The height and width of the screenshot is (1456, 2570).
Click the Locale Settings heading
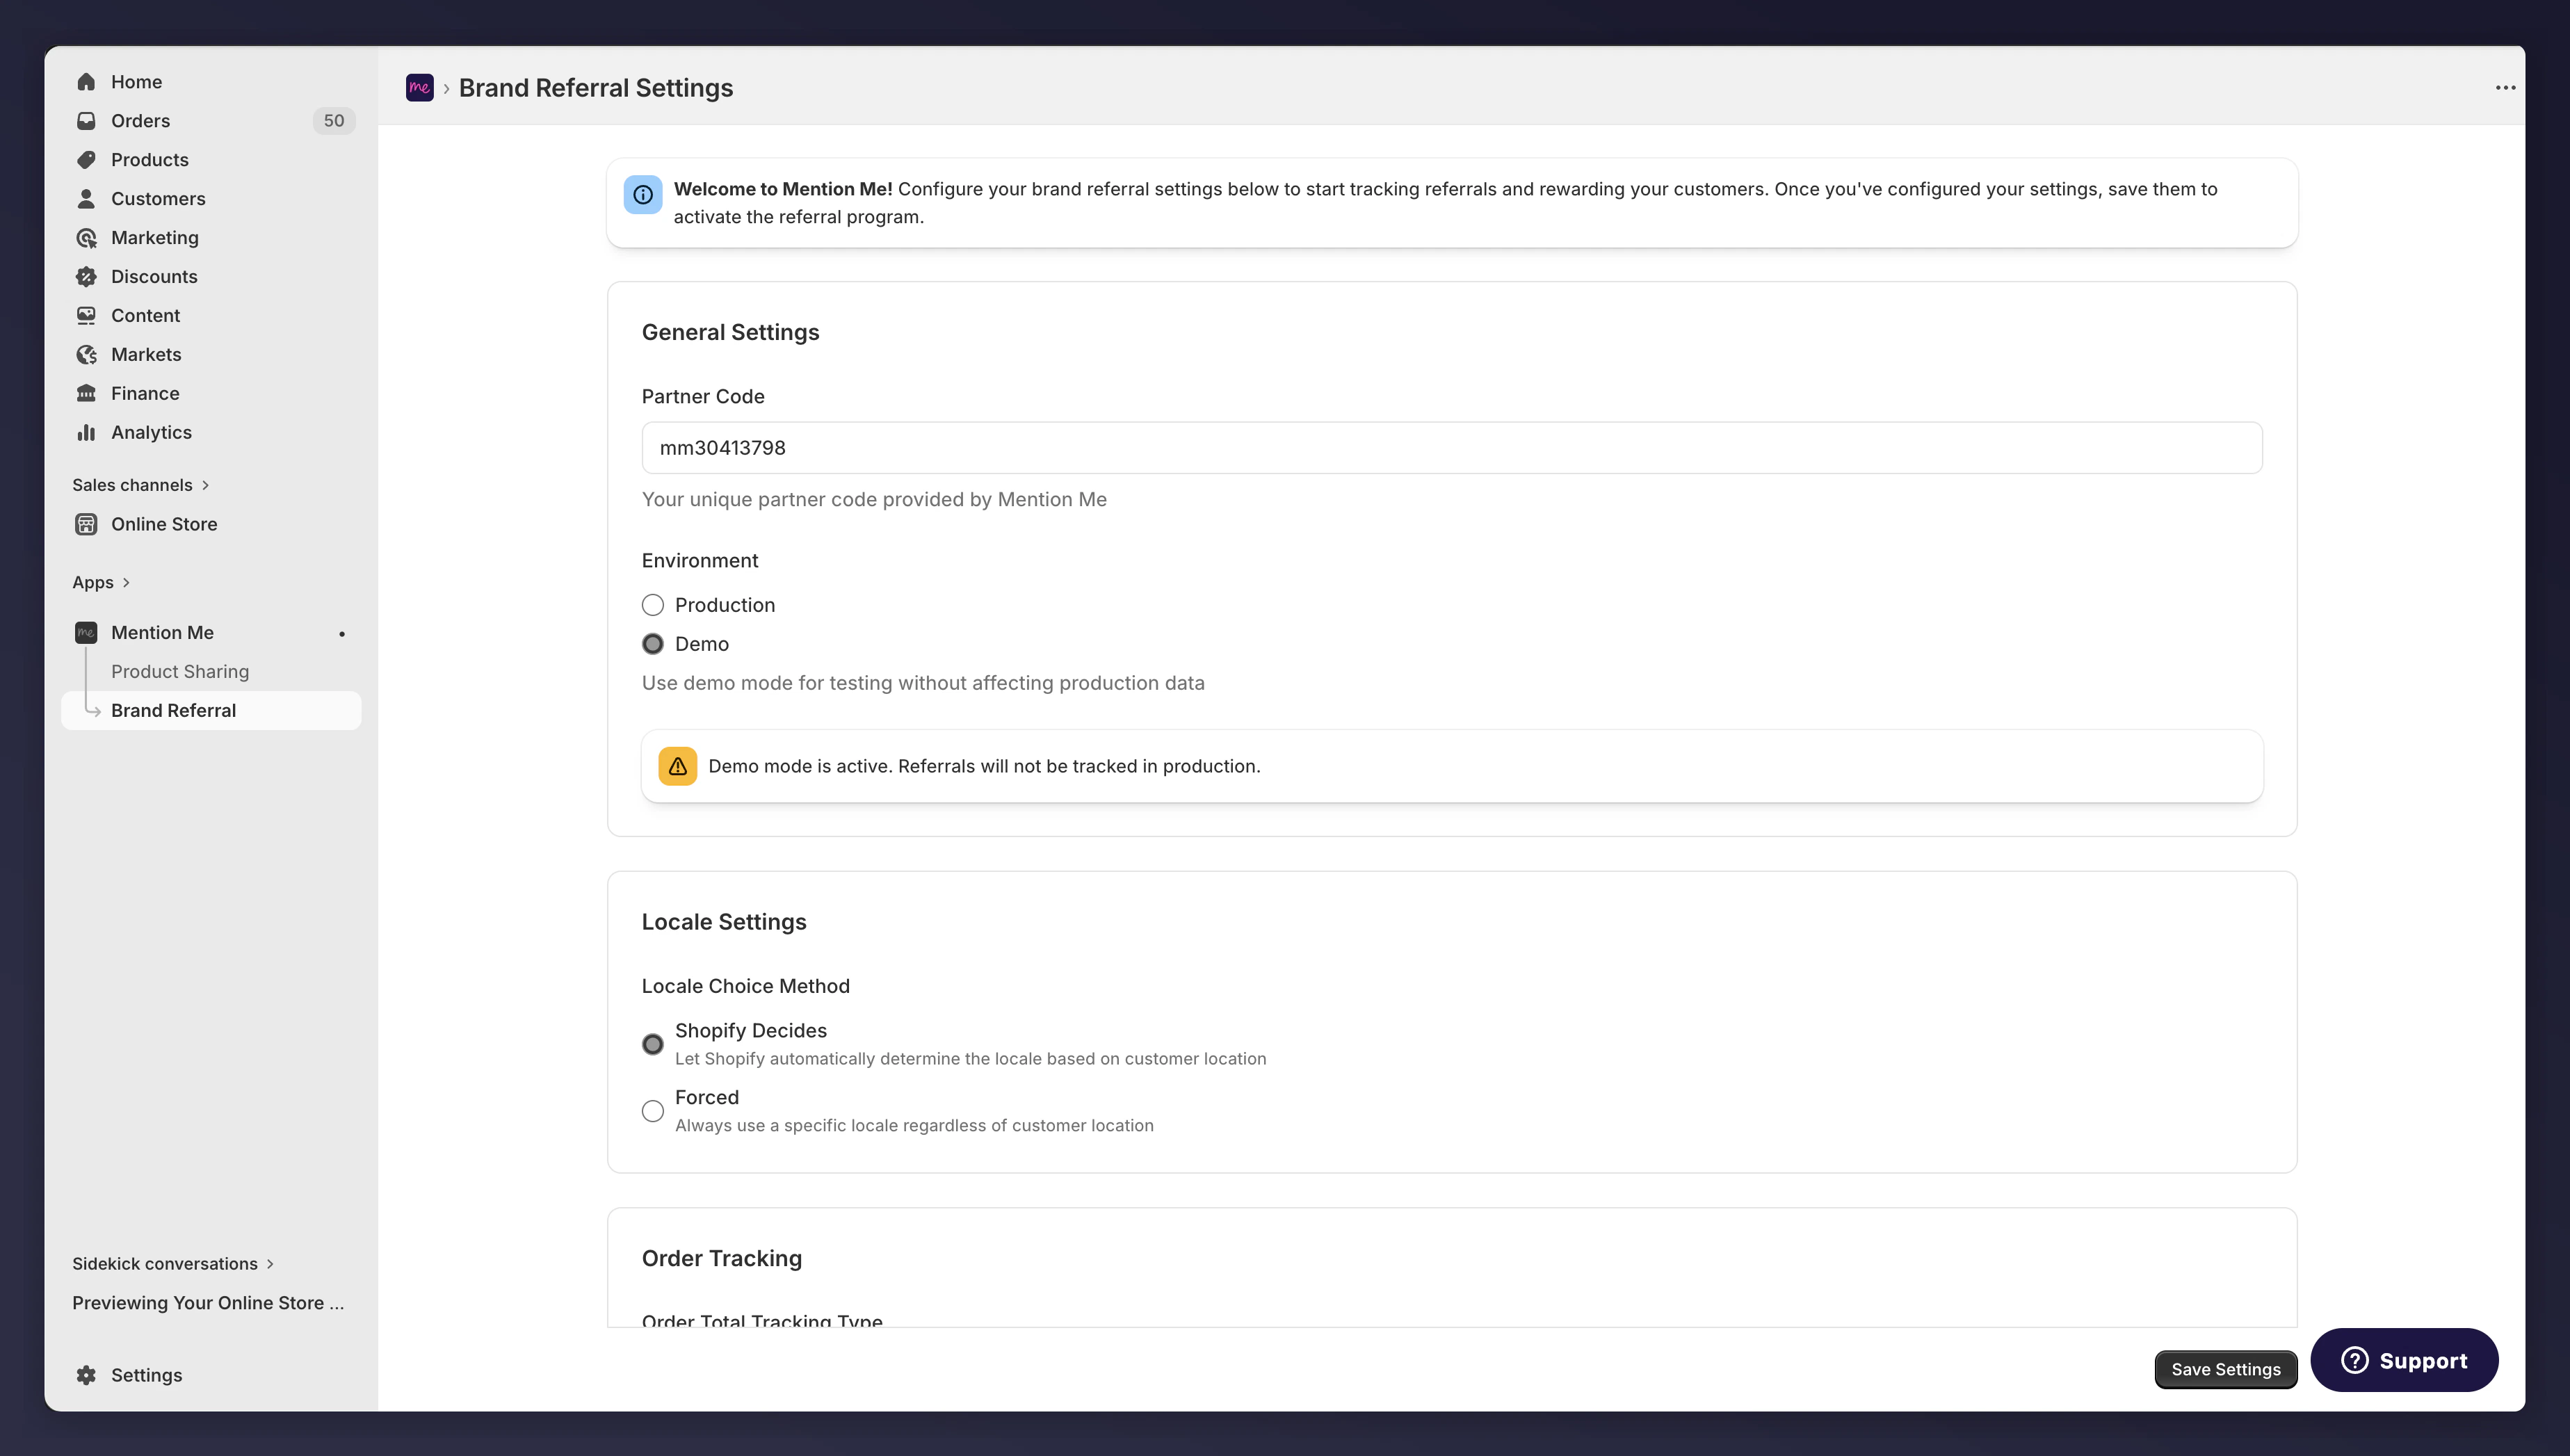pos(724,922)
